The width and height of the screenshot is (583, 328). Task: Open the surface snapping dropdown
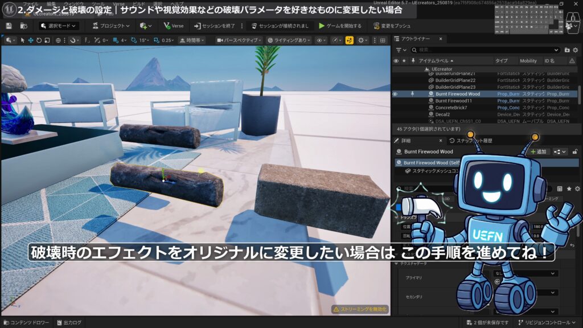point(75,40)
